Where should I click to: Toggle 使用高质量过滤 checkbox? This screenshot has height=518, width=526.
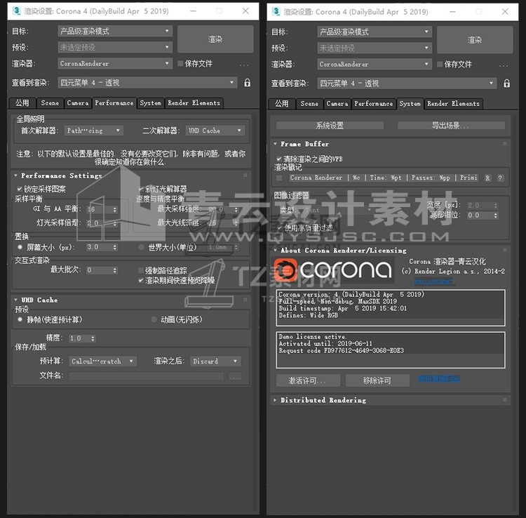coord(280,228)
